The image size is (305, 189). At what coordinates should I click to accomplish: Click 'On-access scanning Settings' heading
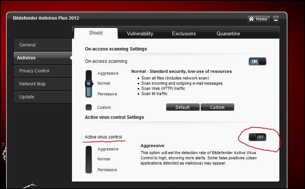[x=116, y=49]
